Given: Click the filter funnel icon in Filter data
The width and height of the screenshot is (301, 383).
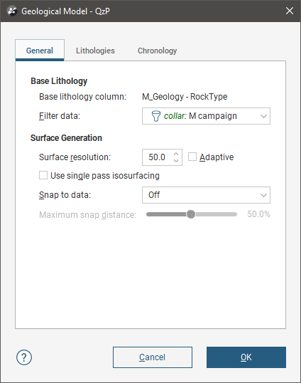Looking at the screenshot, I should [156, 116].
